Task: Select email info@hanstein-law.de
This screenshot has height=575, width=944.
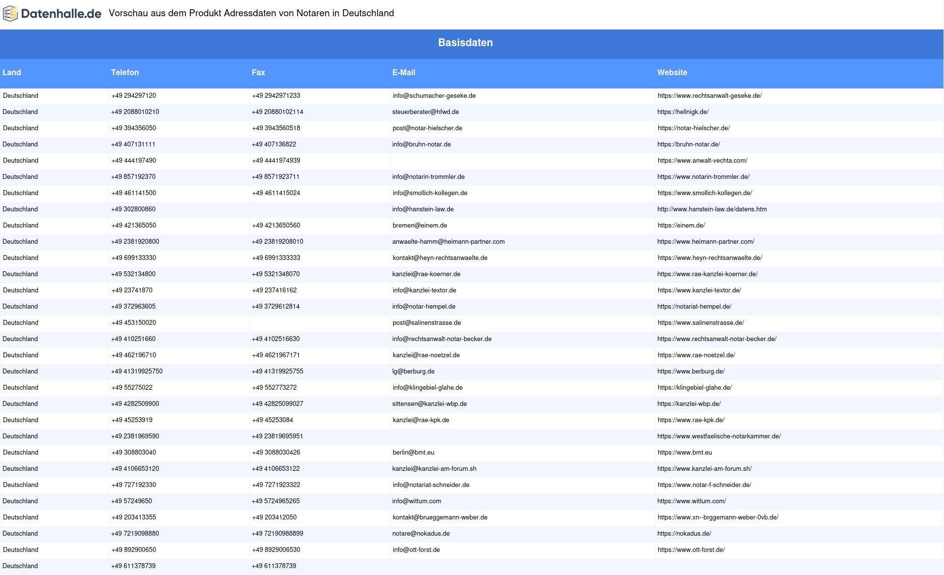Action: tap(423, 209)
